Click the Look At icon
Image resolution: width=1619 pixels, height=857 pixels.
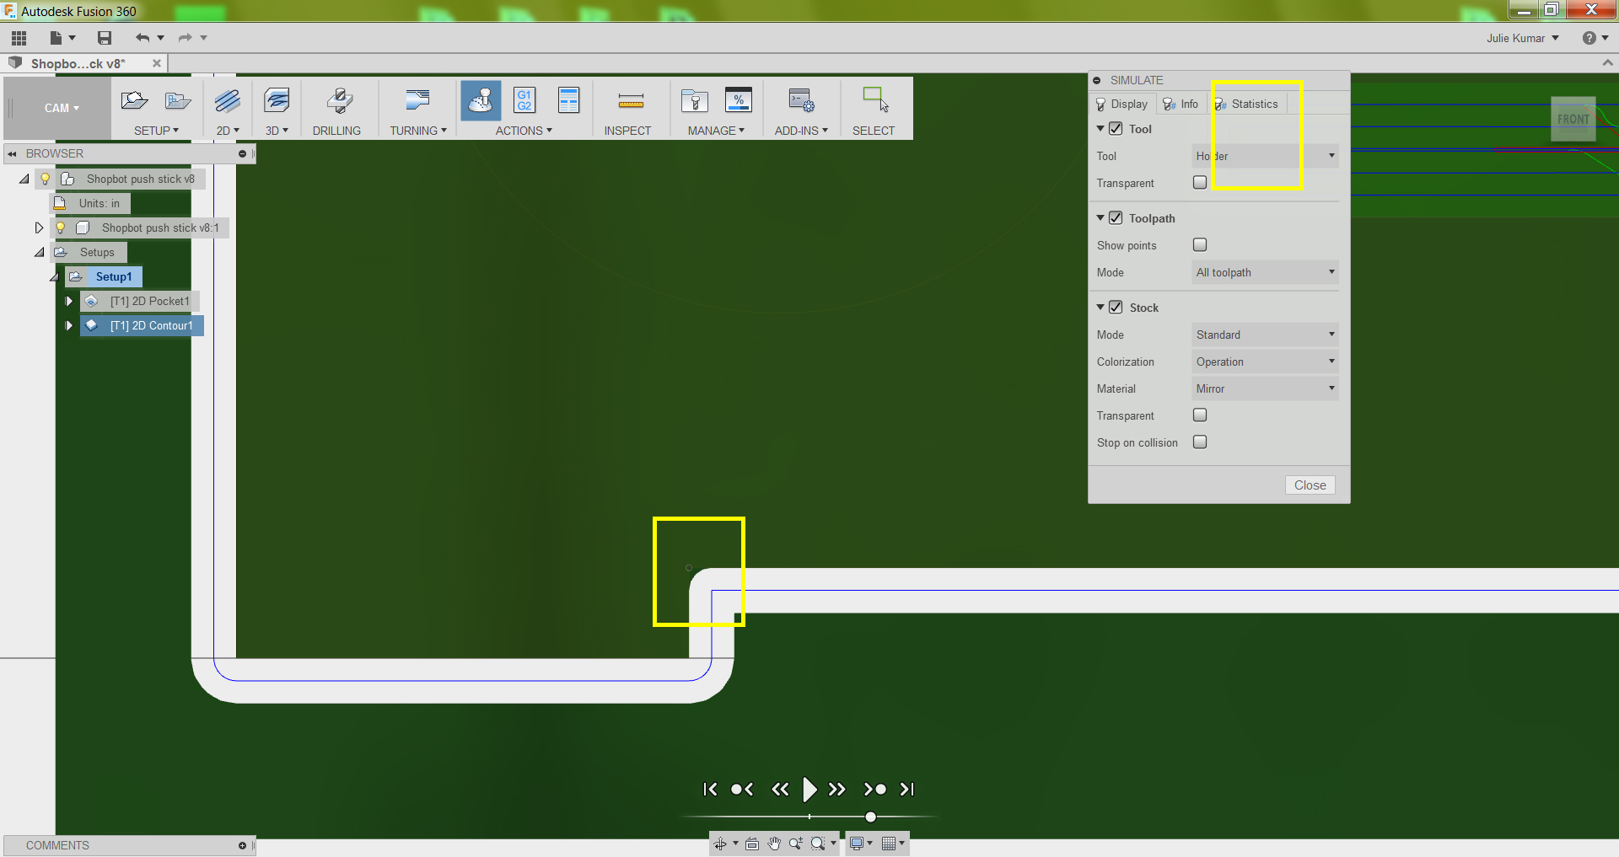752,844
